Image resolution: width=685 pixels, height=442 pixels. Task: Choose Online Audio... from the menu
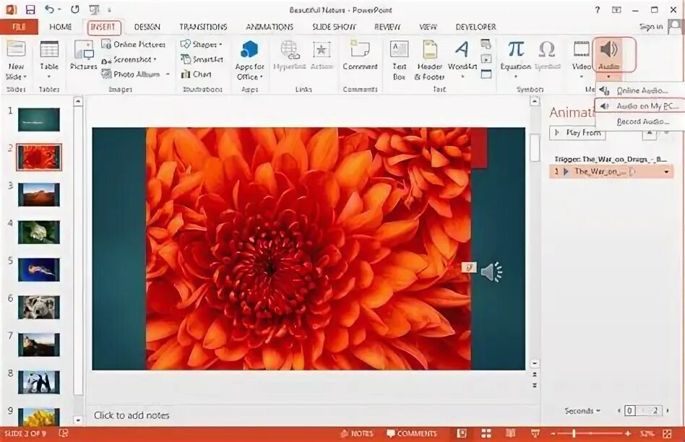pyautogui.click(x=639, y=90)
